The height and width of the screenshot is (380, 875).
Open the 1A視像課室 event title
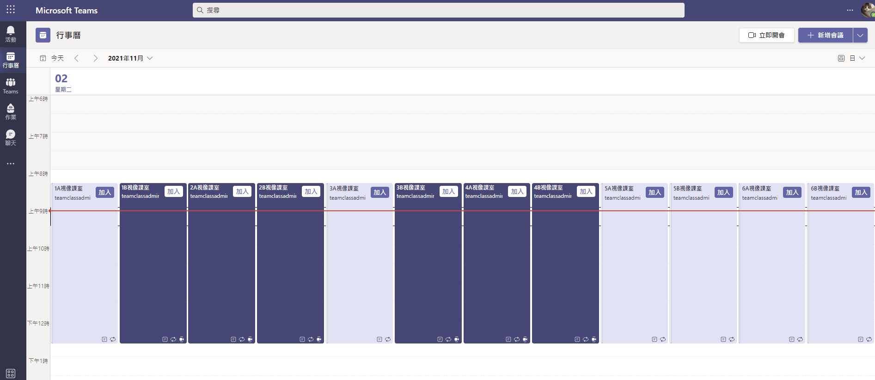click(x=68, y=189)
